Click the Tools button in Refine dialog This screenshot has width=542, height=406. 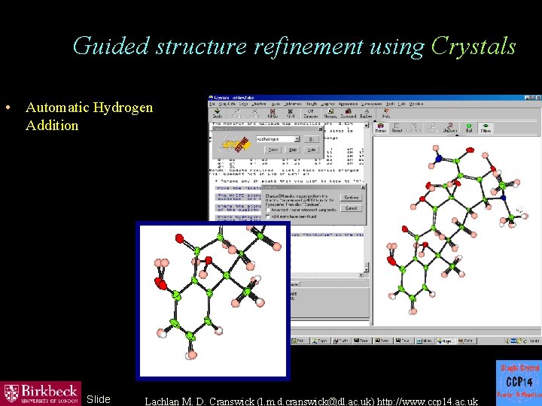pyautogui.click(x=273, y=150)
